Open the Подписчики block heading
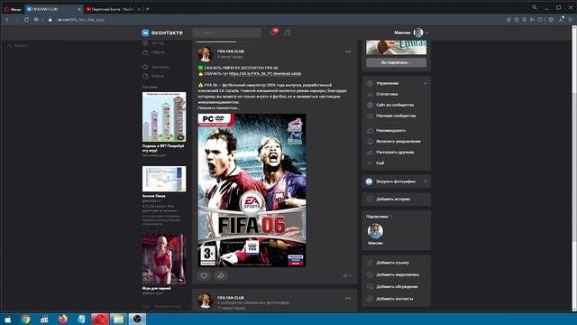Screen dimensions: 577x325 click(x=377, y=217)
